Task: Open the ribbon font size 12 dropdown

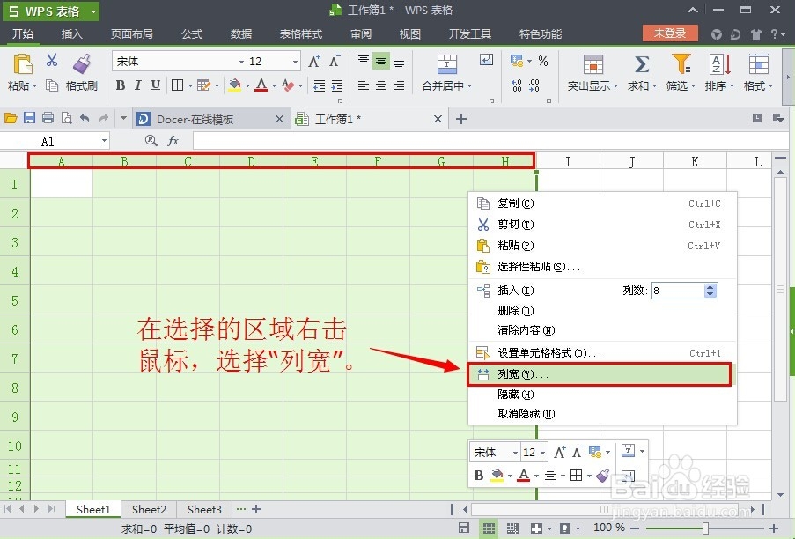Action: (x=295, y=62)
